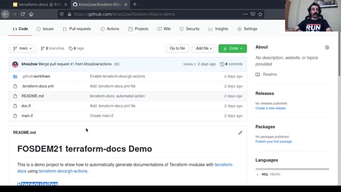Open the Code repository tab
This screenshot has height=192, width=341.
click(20, 29)
